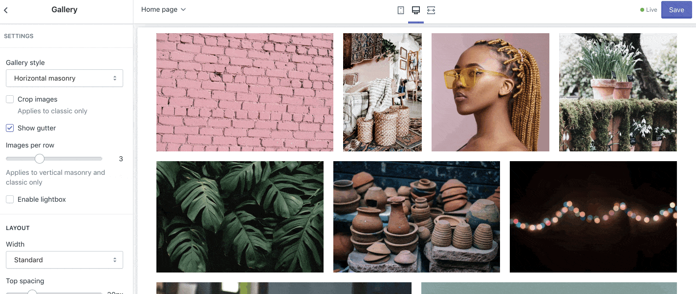Select the woman with yellow sunglasses photo
The width and height of the screenshot is (696, 294).
[490, 92]
